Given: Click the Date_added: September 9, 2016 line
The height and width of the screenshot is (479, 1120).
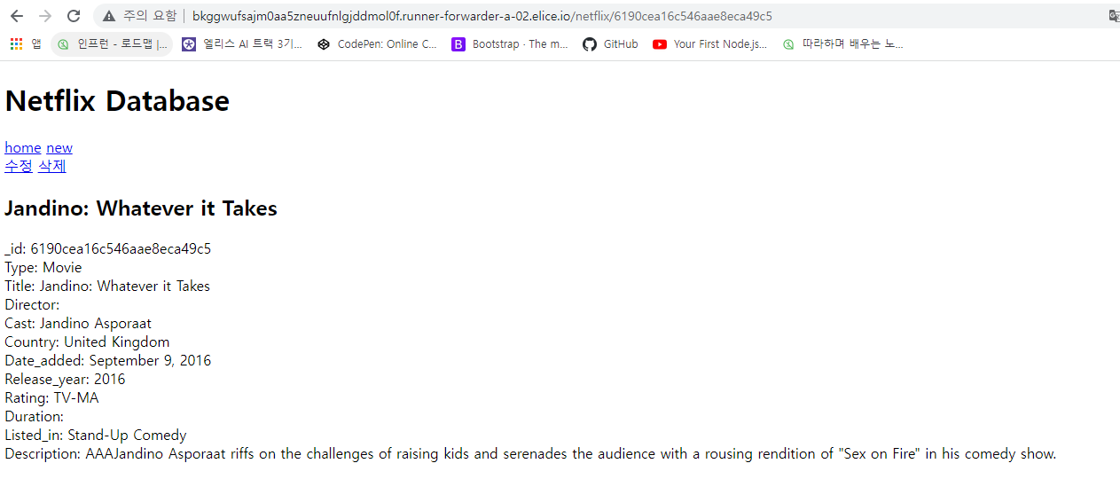Looking at the screenshot, I should [x=108, y=361].
